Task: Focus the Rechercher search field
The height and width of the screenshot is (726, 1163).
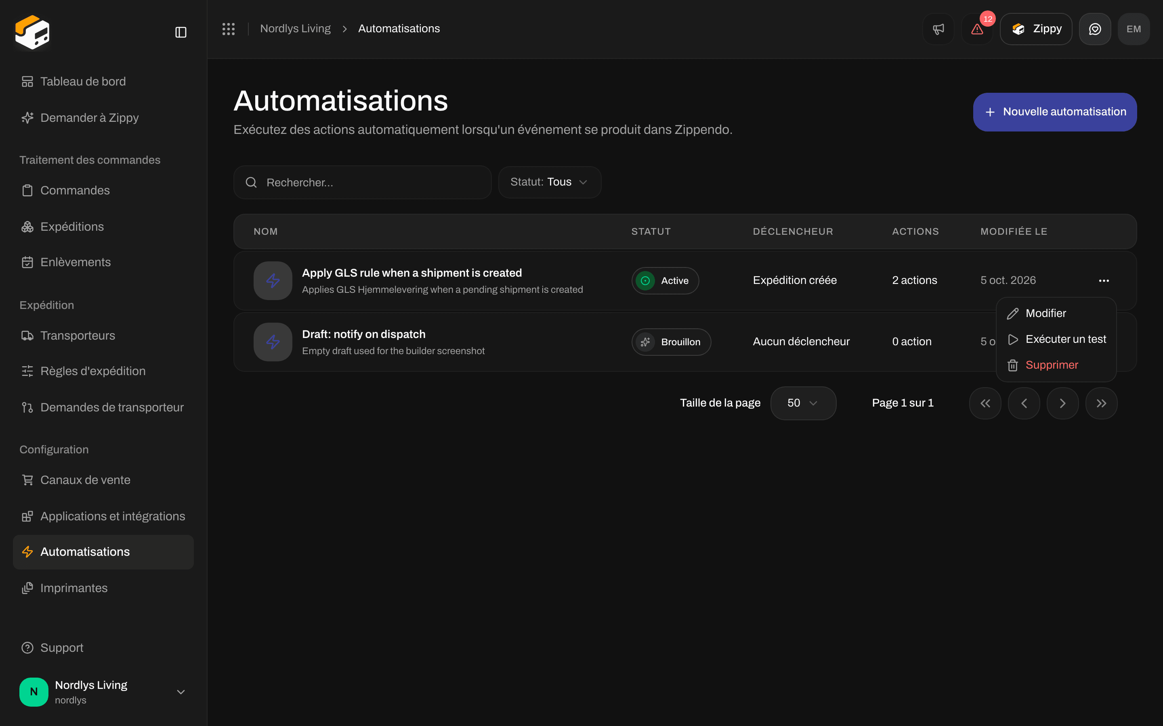Action: (x=362, y=182)
